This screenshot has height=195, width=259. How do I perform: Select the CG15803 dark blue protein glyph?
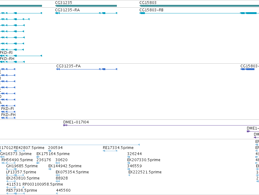(x=247, y=69)
